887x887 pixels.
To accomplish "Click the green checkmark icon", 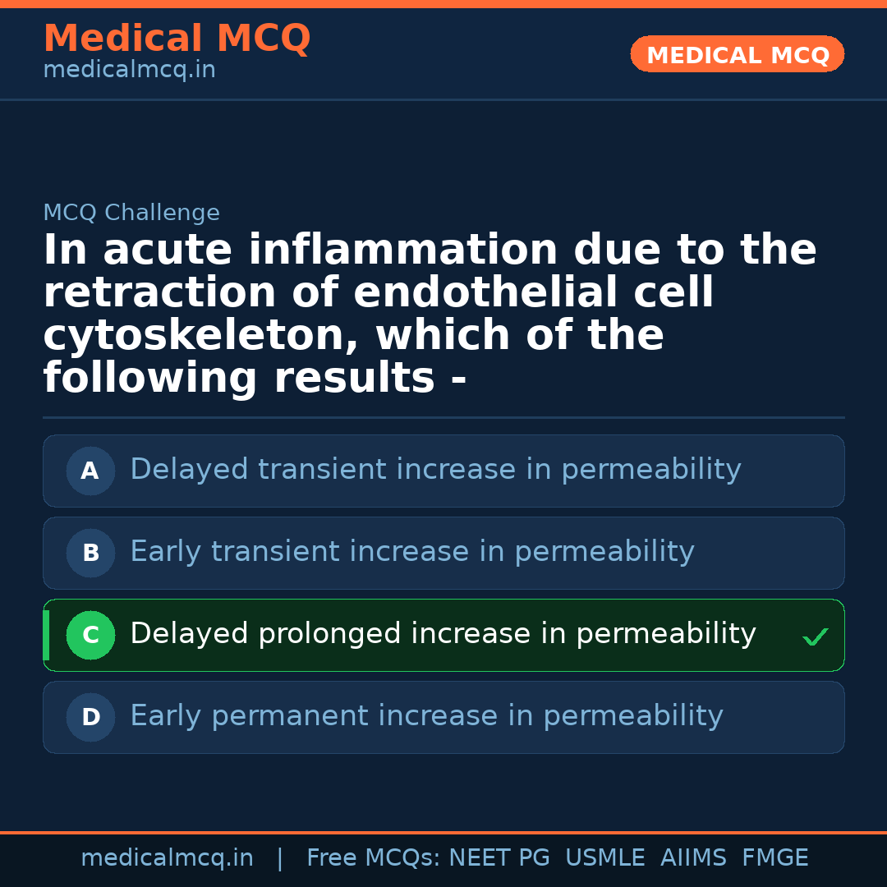I will [x=815, y=637].
